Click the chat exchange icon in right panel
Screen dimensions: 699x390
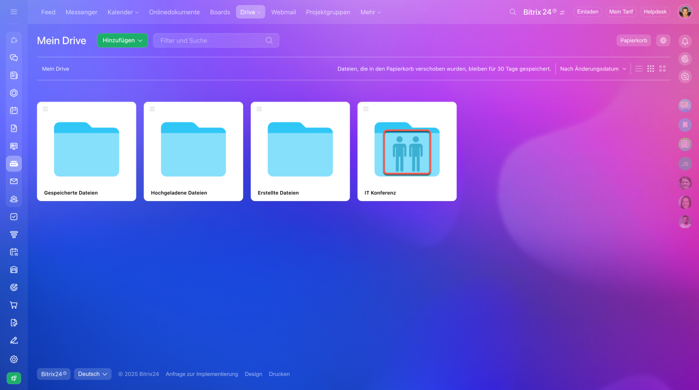(685, 76)
